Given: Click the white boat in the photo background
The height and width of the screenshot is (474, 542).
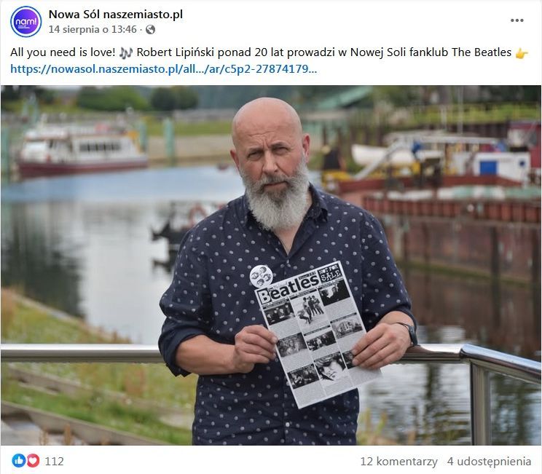Looking at the screenshot, I should click(x=82, y=149).
